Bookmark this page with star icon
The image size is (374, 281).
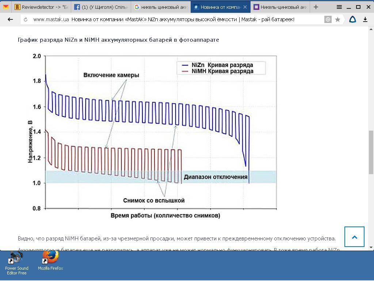click(337, 20)
